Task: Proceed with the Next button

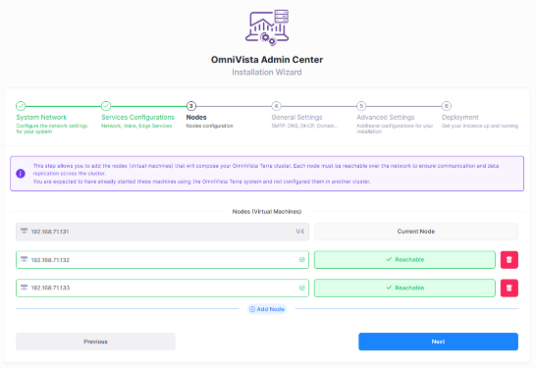Action: [438, 342]
